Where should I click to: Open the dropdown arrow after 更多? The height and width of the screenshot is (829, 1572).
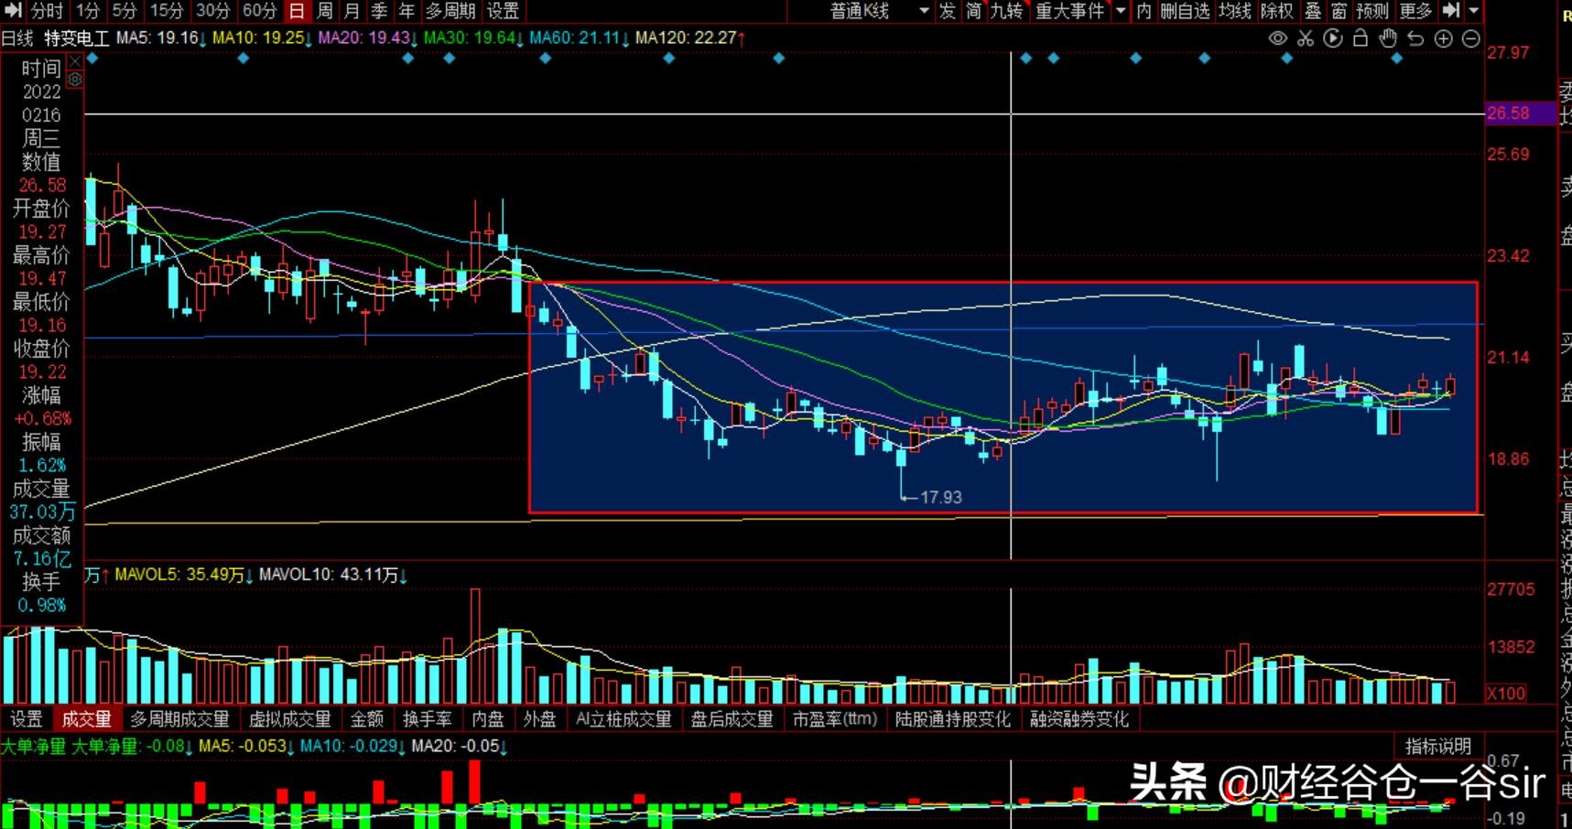pyautogui.click(x=1473, y=11)
